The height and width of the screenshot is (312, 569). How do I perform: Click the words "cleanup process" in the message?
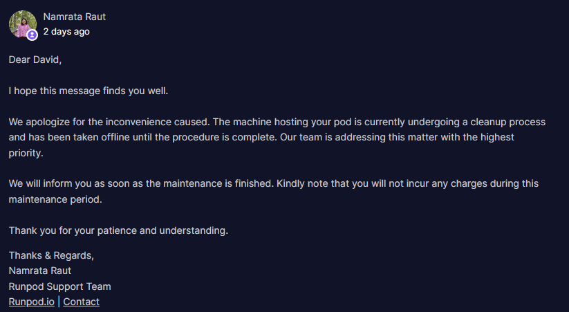[x=508, y=122]
